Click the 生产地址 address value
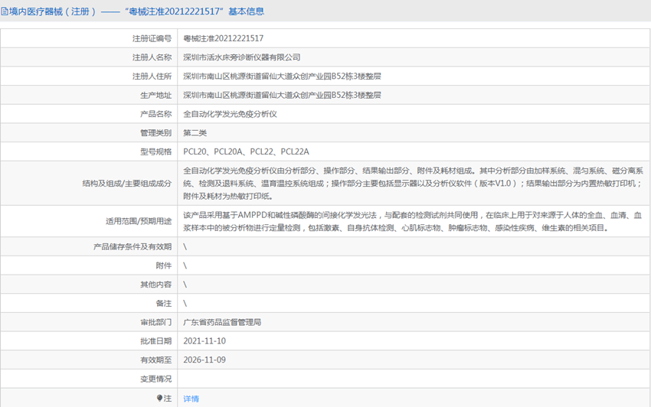 point(282,95)
